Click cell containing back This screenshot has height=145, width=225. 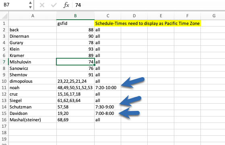click(33, 30)
